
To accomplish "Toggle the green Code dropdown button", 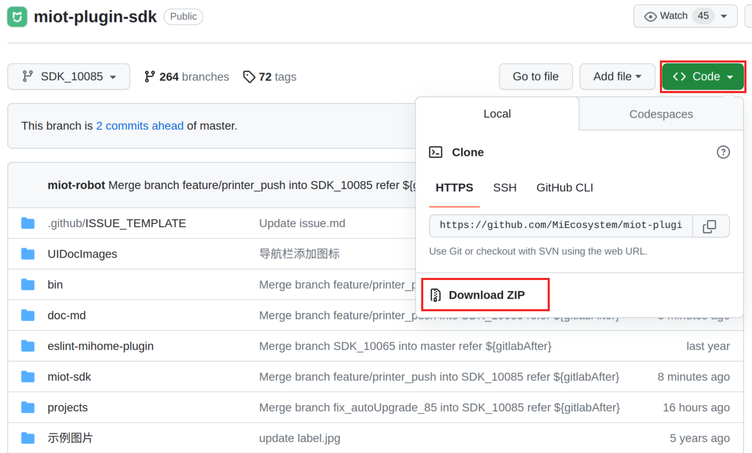I will point(703,76).
